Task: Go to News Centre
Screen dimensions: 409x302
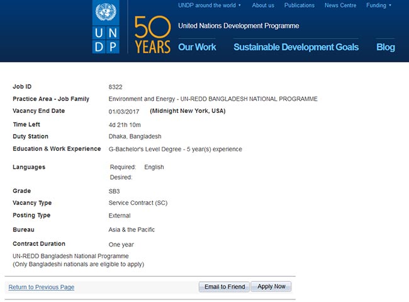Action: point(340,5)
